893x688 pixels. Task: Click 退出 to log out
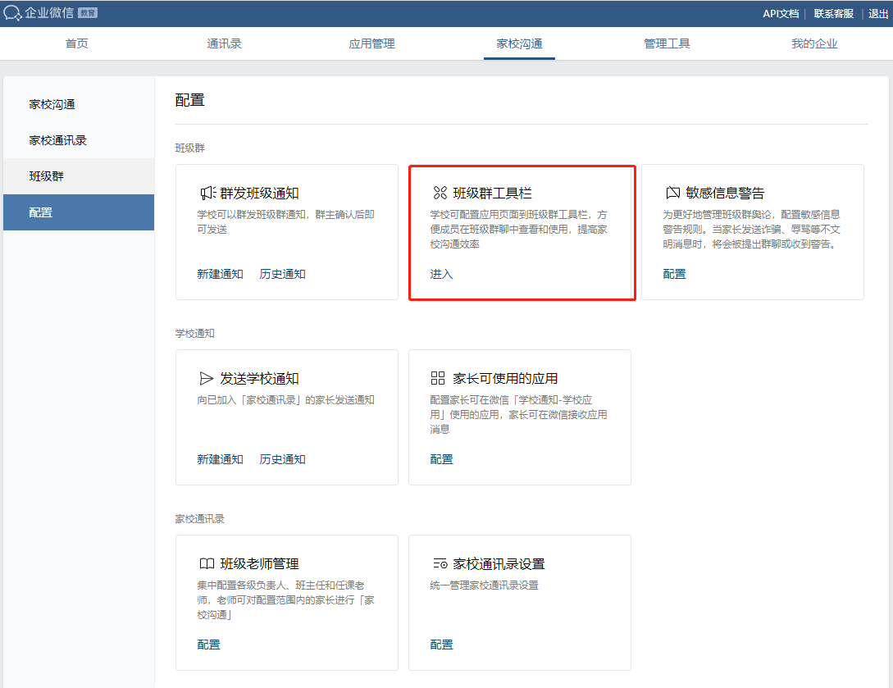pyautogui.click(x=878, y=14)
